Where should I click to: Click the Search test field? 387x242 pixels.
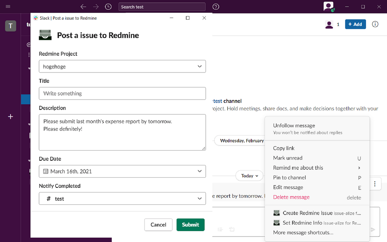(x=162, y=7)
